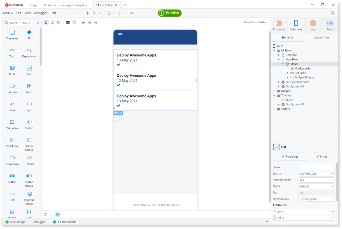This screenshot has height=229, width=342.
Task: Open the Debugger menu
Action: click(x=40, y=13)
